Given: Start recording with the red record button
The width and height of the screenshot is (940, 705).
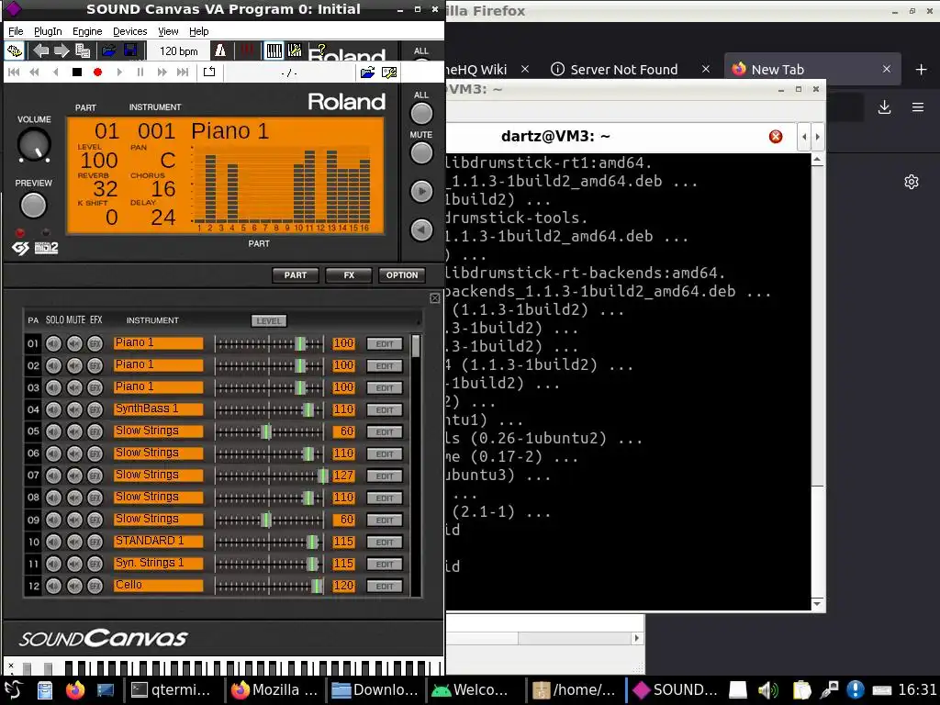Looking at the screenshot, I should pyautogui.click(x=97, y=73).
